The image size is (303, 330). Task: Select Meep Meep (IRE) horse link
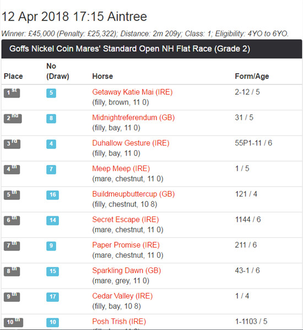[121, 168]
